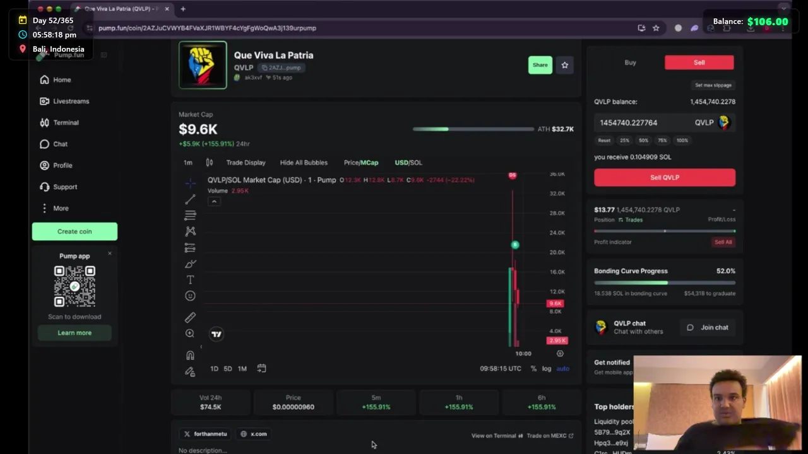808x454 pixels.
Task: Click the Create coin button
Action: [74, 231]
